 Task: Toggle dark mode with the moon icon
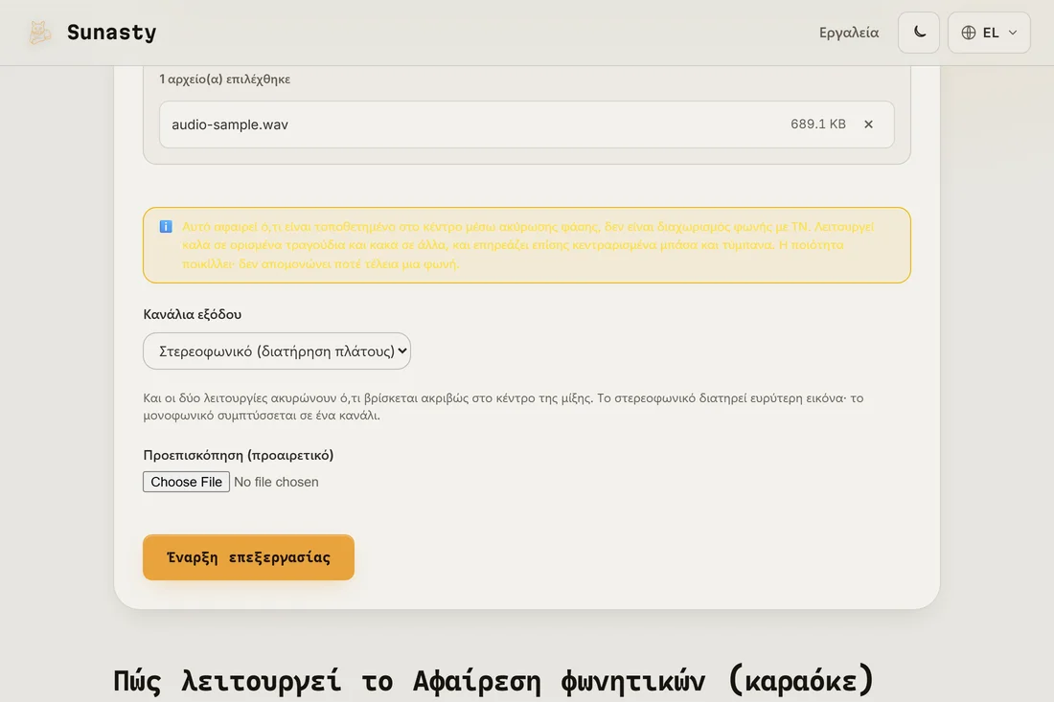tap(919, 33)
